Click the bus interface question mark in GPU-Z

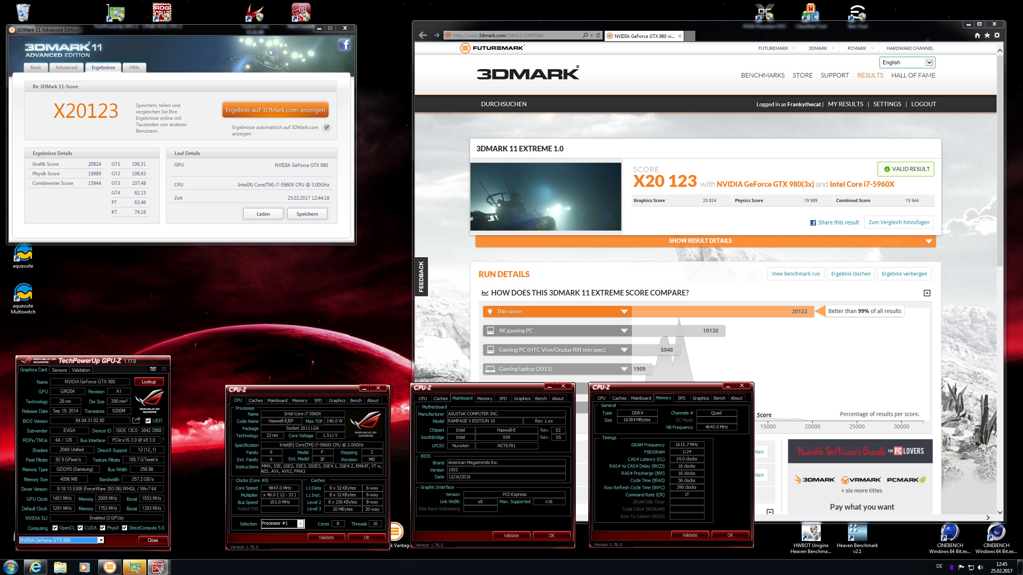(x=163, y=440)
